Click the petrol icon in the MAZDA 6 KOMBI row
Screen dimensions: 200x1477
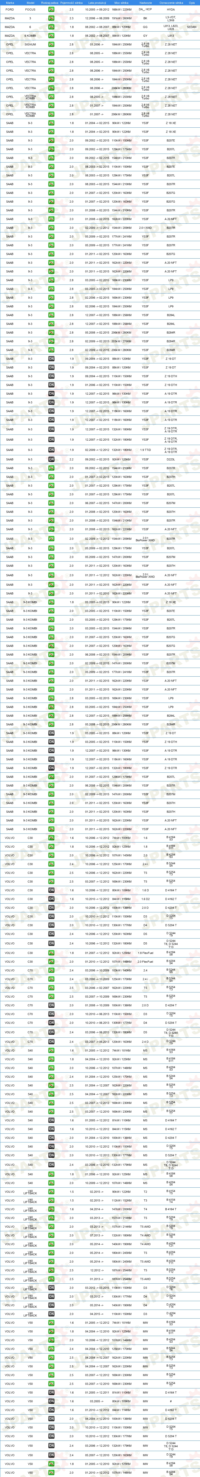point(51,35)
